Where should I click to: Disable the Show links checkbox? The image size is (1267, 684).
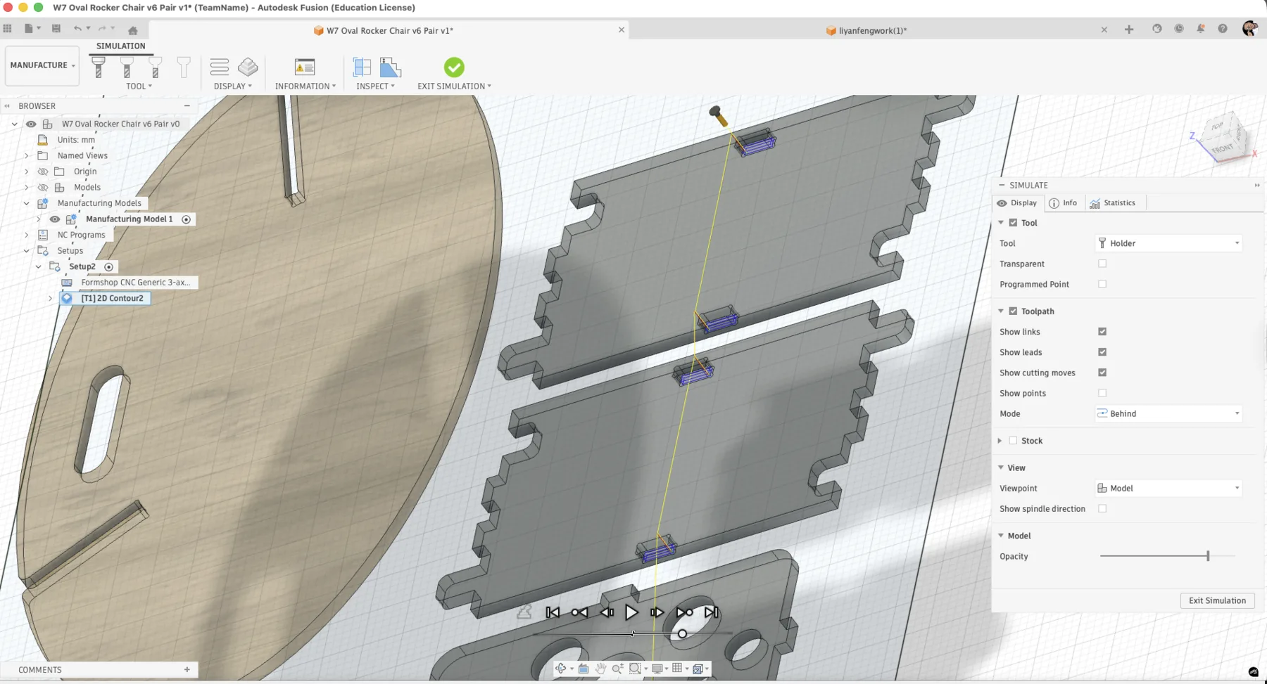(x=1102, y=331)
